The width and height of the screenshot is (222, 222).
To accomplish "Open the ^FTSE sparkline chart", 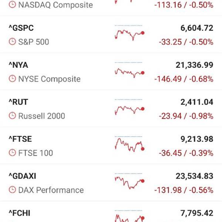I will point(129,145).
